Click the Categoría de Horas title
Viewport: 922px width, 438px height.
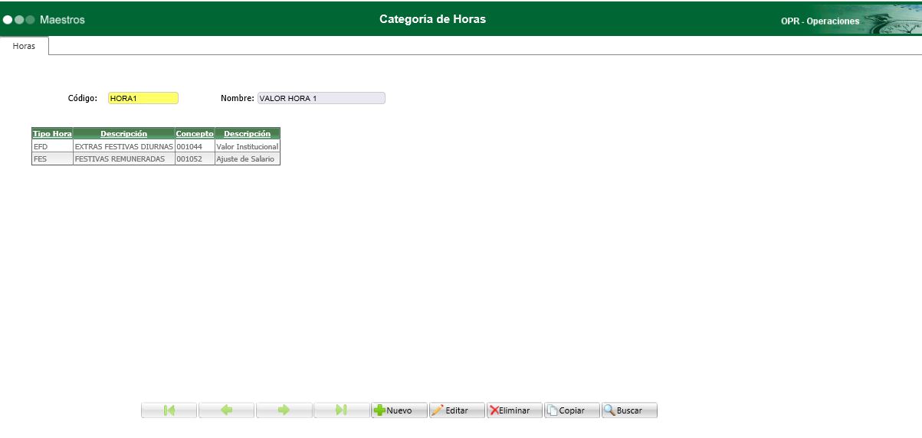(x=432, y=19)
